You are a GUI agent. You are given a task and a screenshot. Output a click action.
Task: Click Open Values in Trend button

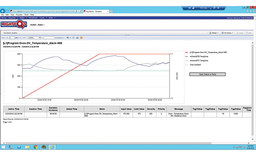pyautogui.click(x=207, y=74)
